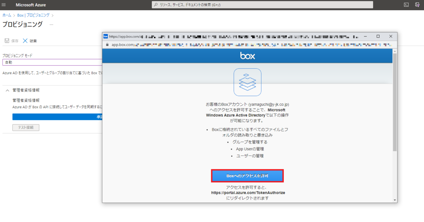Open Cloud Shell from the top bar

pos(406,5)
